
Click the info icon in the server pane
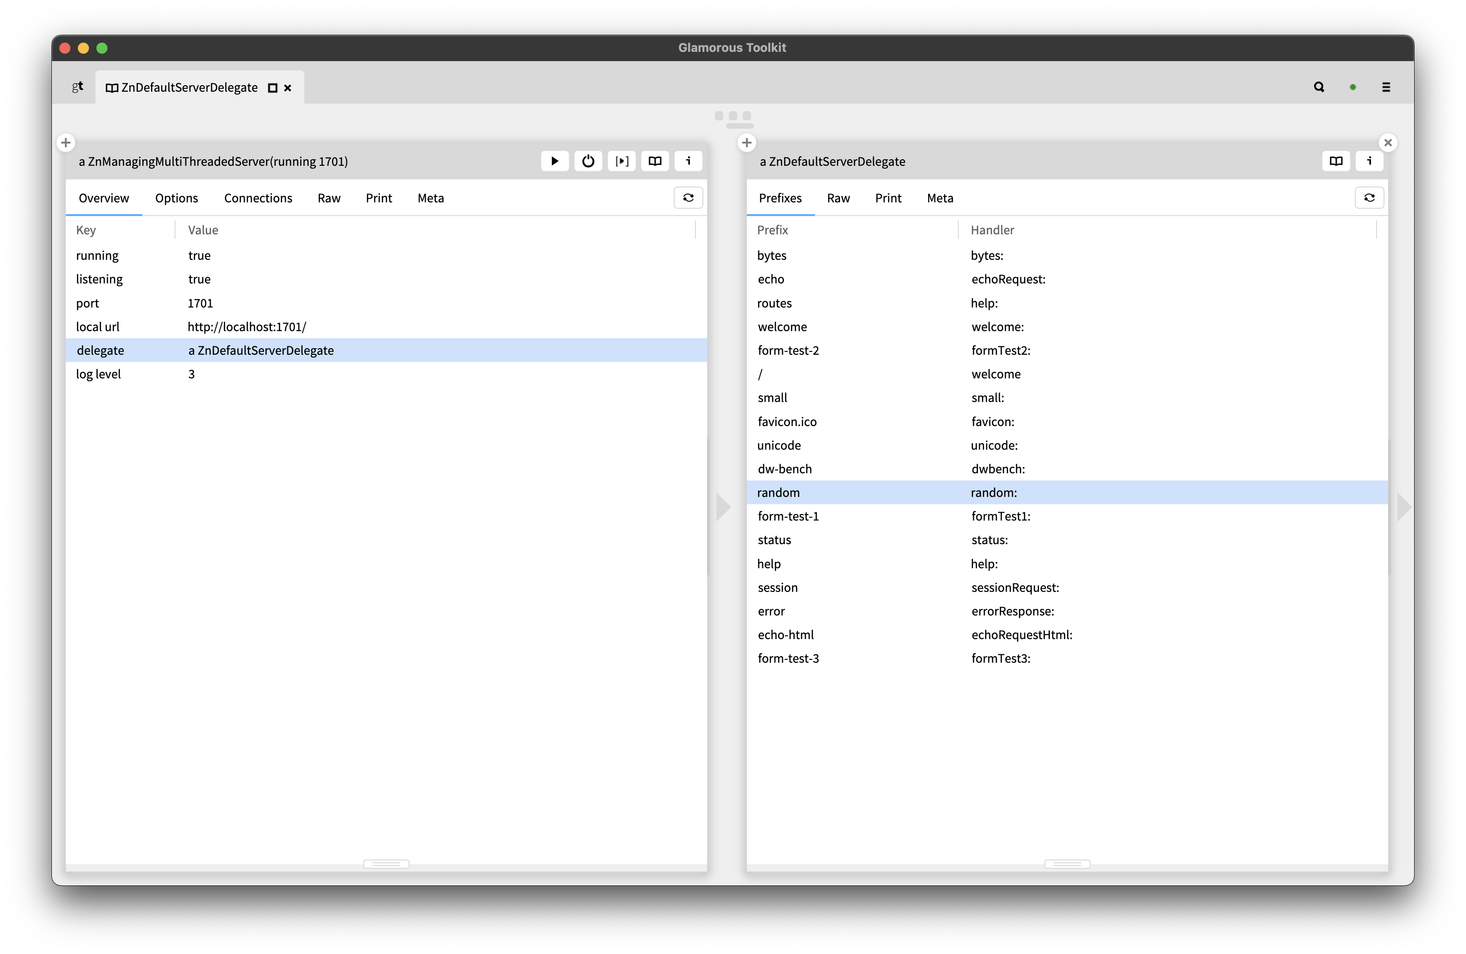(688, 161)
